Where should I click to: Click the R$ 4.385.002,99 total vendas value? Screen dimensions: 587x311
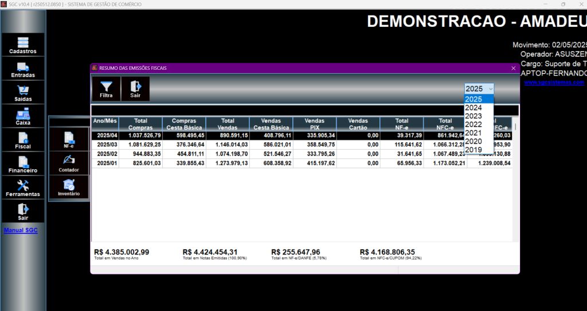(x=122, y=252)
